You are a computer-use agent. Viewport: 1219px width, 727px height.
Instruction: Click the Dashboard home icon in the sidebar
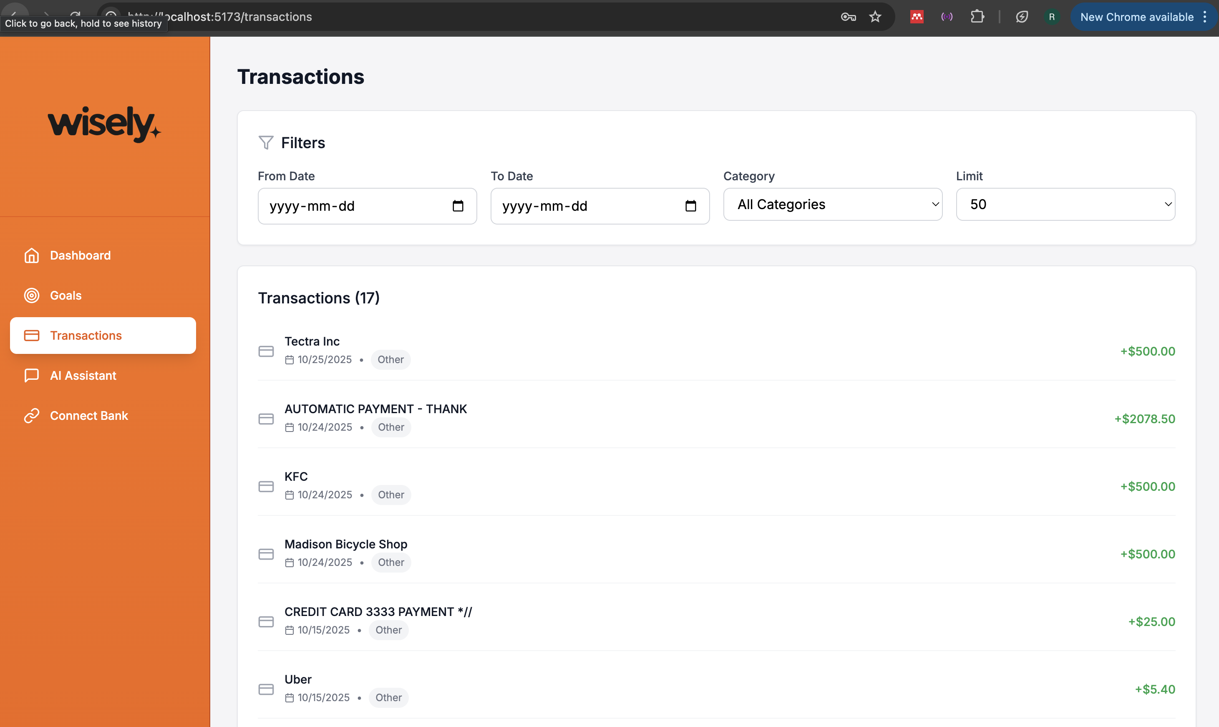[x=32, y=255]
